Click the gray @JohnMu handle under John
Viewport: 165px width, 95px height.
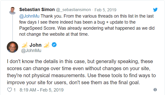[x=31, y=51]
